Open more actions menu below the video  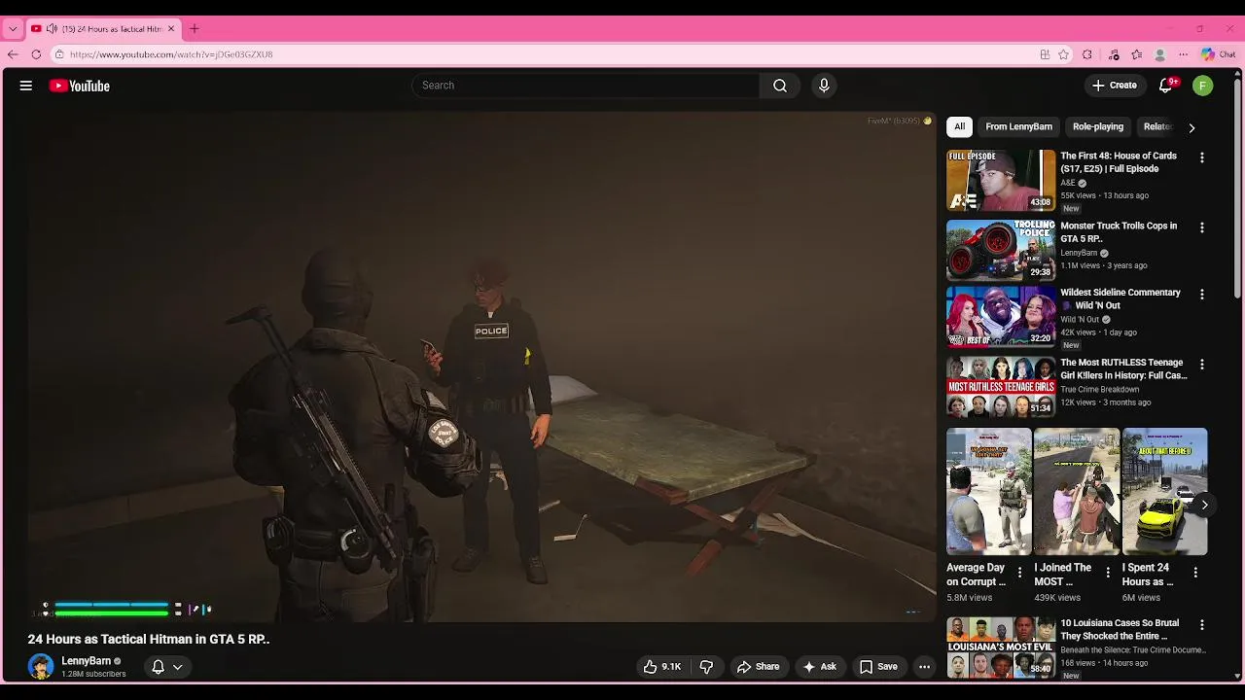[925, 667]
